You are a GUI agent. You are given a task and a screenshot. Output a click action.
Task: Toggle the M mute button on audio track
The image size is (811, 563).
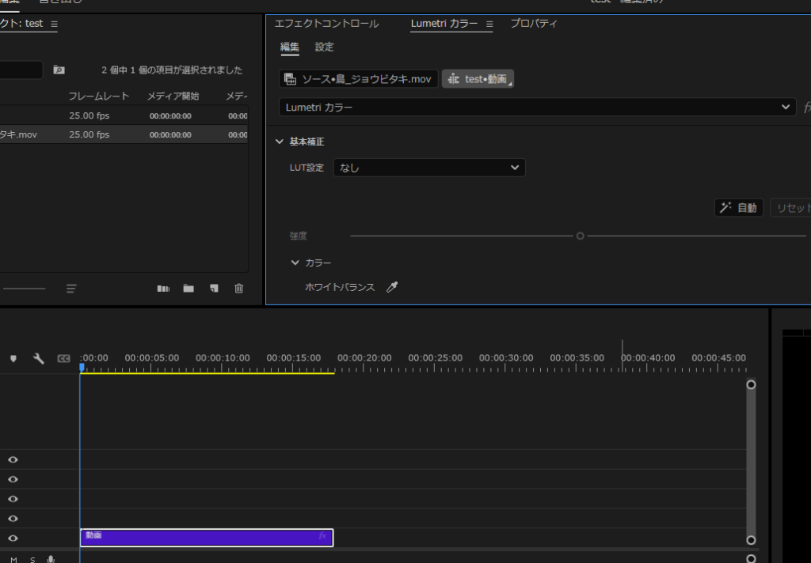pyautogui.click(x=13, y=560)
